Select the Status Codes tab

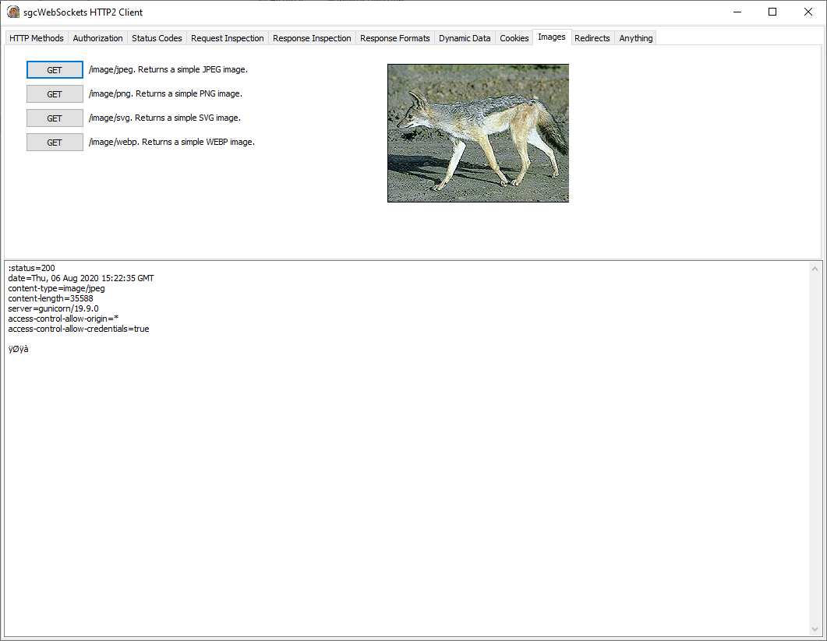(157, 38)
